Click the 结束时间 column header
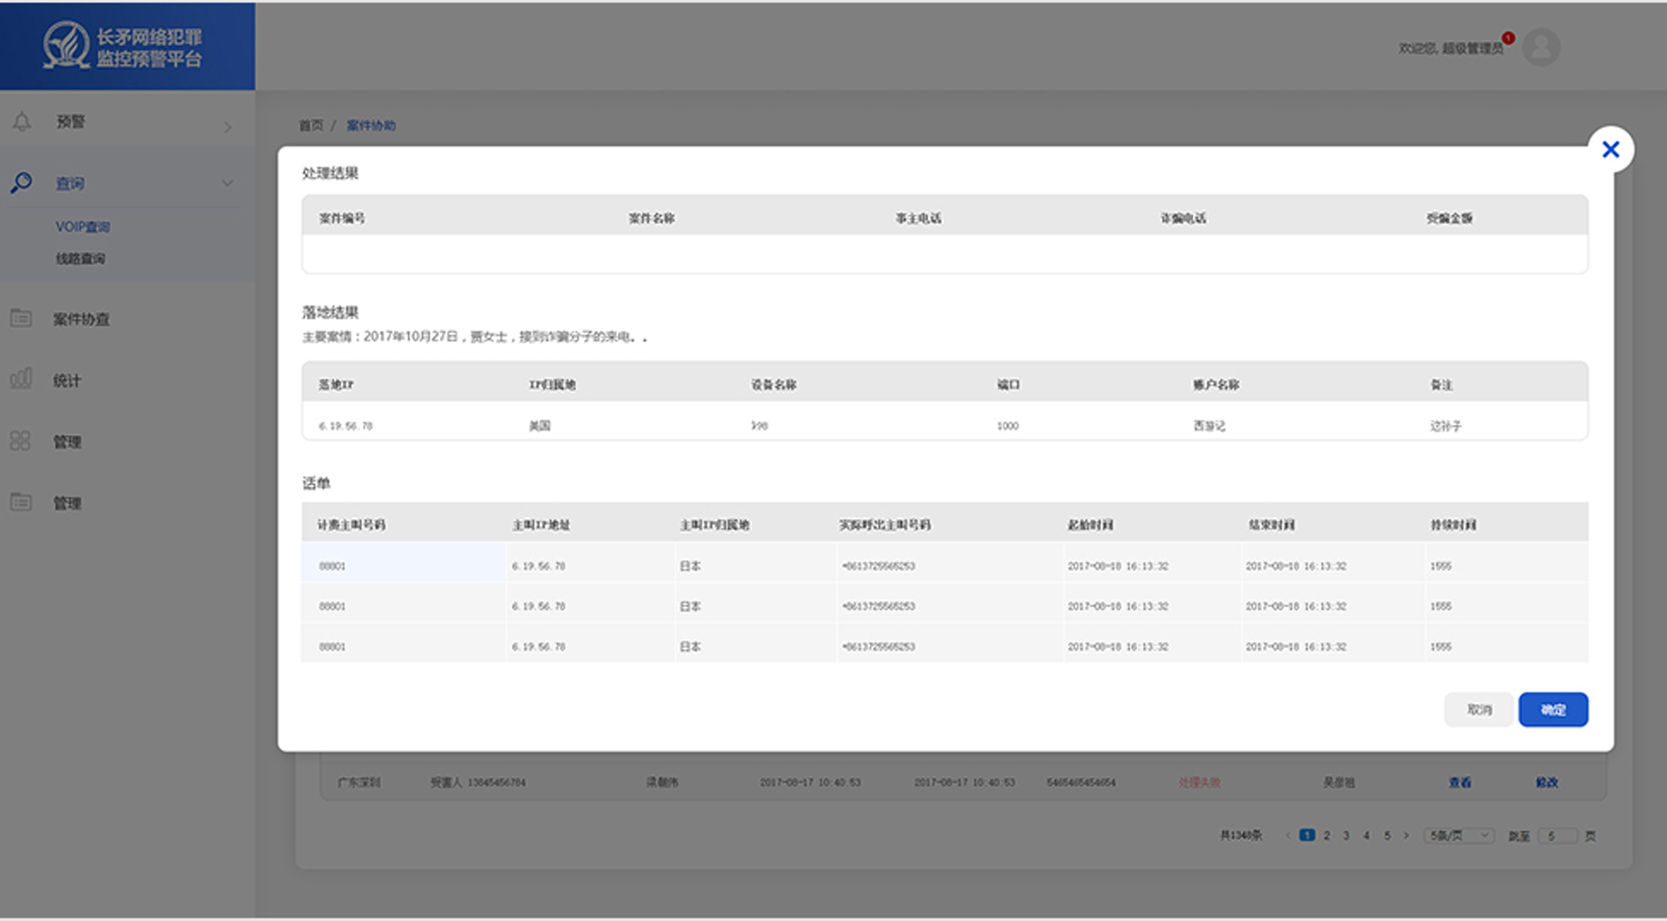This screenshot has width=1667, height=921. click(x=1271, y=524)
